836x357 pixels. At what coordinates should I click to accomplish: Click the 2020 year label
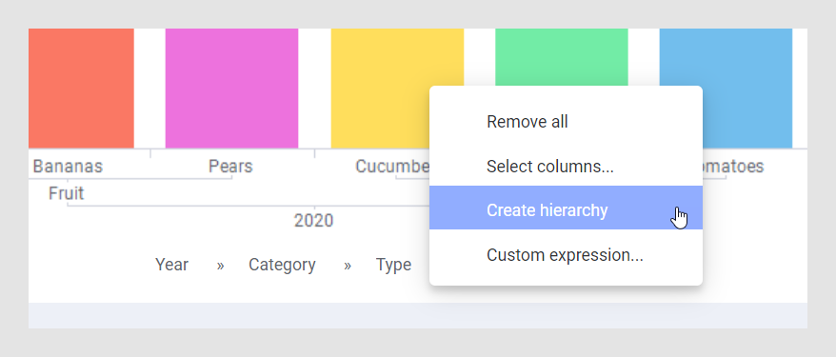coord(313,221)
